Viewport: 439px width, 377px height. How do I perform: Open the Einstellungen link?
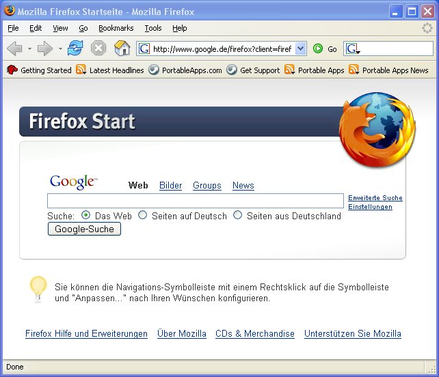370,207
